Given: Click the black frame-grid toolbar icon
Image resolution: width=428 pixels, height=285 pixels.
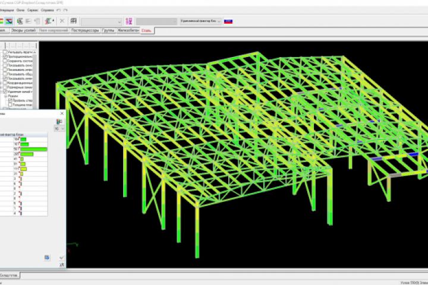Looking at the screenshot, I should click(74, 21).
